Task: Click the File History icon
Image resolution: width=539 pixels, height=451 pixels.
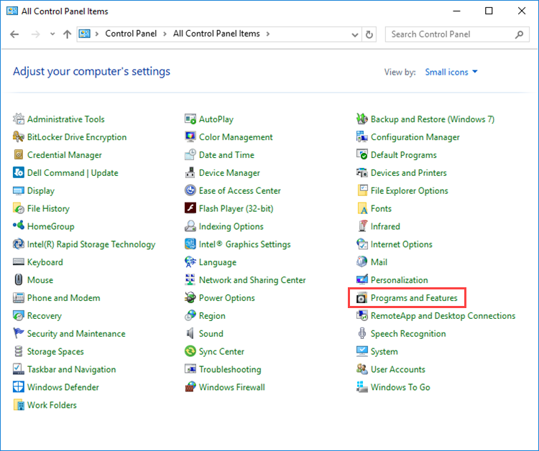Action: pyautogui.click(x=18, y=208)
